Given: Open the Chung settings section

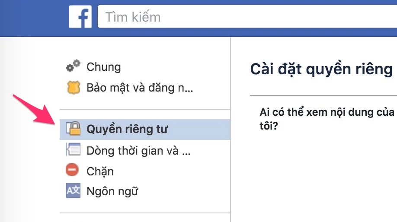Looking at the screenshot, I should tap(104, 67).
